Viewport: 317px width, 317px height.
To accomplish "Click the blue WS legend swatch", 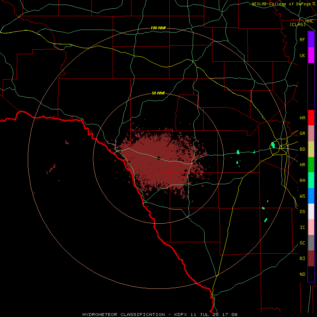I will [311, 196].
